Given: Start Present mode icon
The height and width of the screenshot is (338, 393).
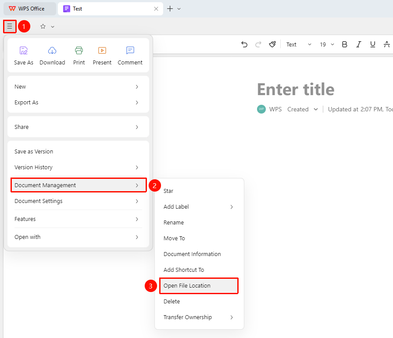Looking at the screenshot, I should 102,50.
